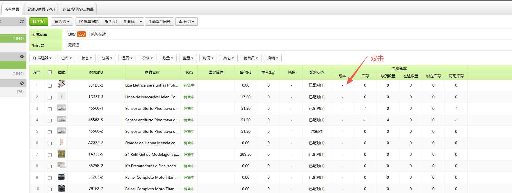Click product thumbnail for AC8B2-2
The height and width of the screenshot is (193, 512).
coord(62,142)
